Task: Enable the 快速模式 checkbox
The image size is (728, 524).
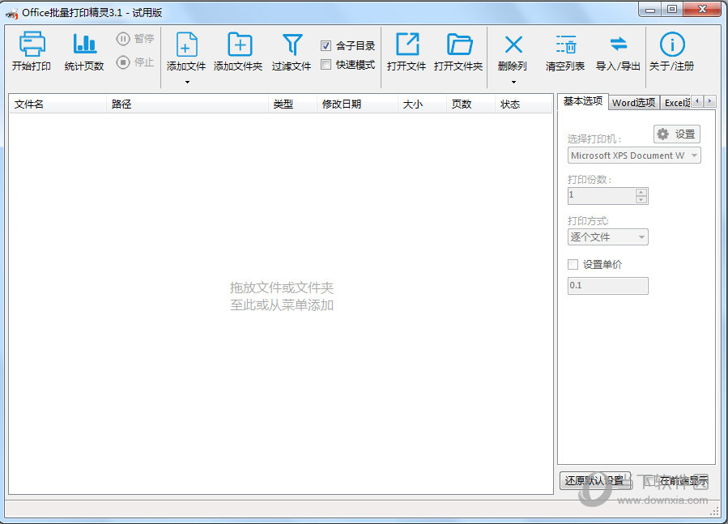Action: (326, 65)
